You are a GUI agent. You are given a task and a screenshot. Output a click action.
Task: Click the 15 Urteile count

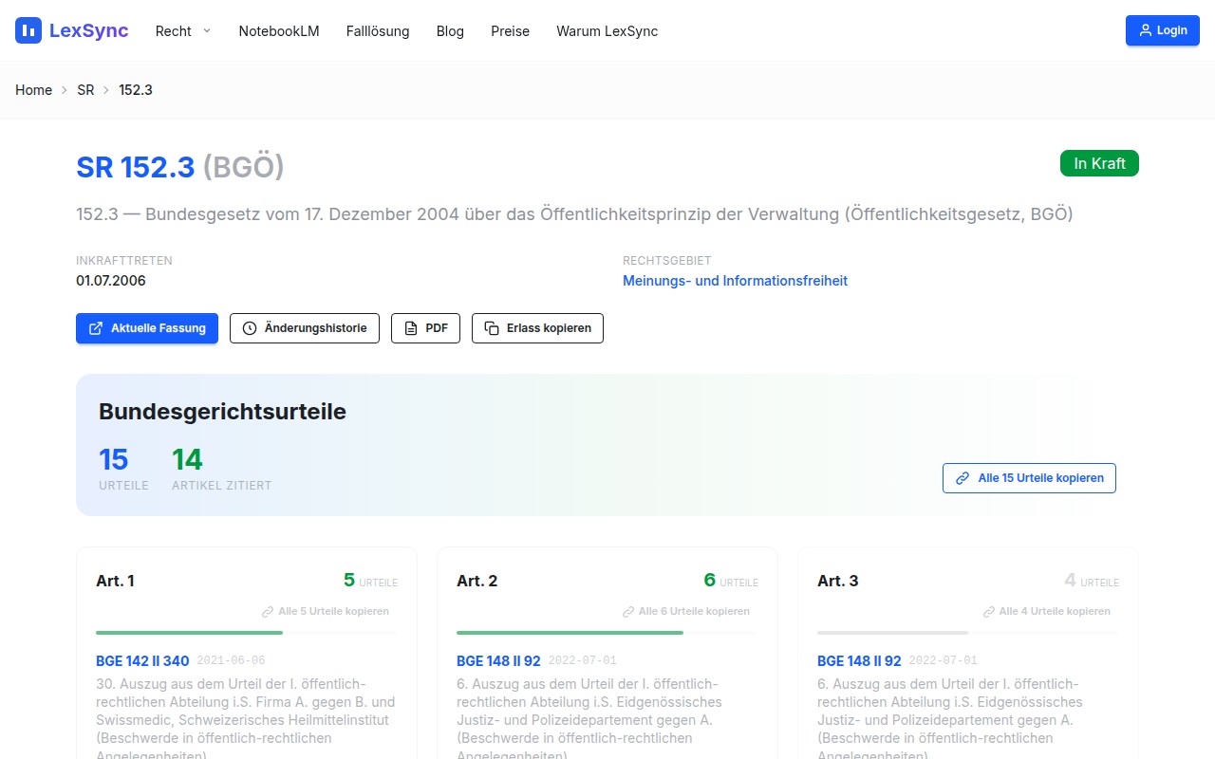(113, 460)
